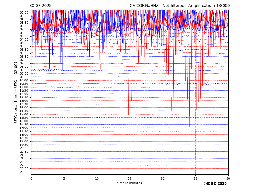Select the 23:30 time row label
This screenshot has height=194, width=259.
[24, 172]
